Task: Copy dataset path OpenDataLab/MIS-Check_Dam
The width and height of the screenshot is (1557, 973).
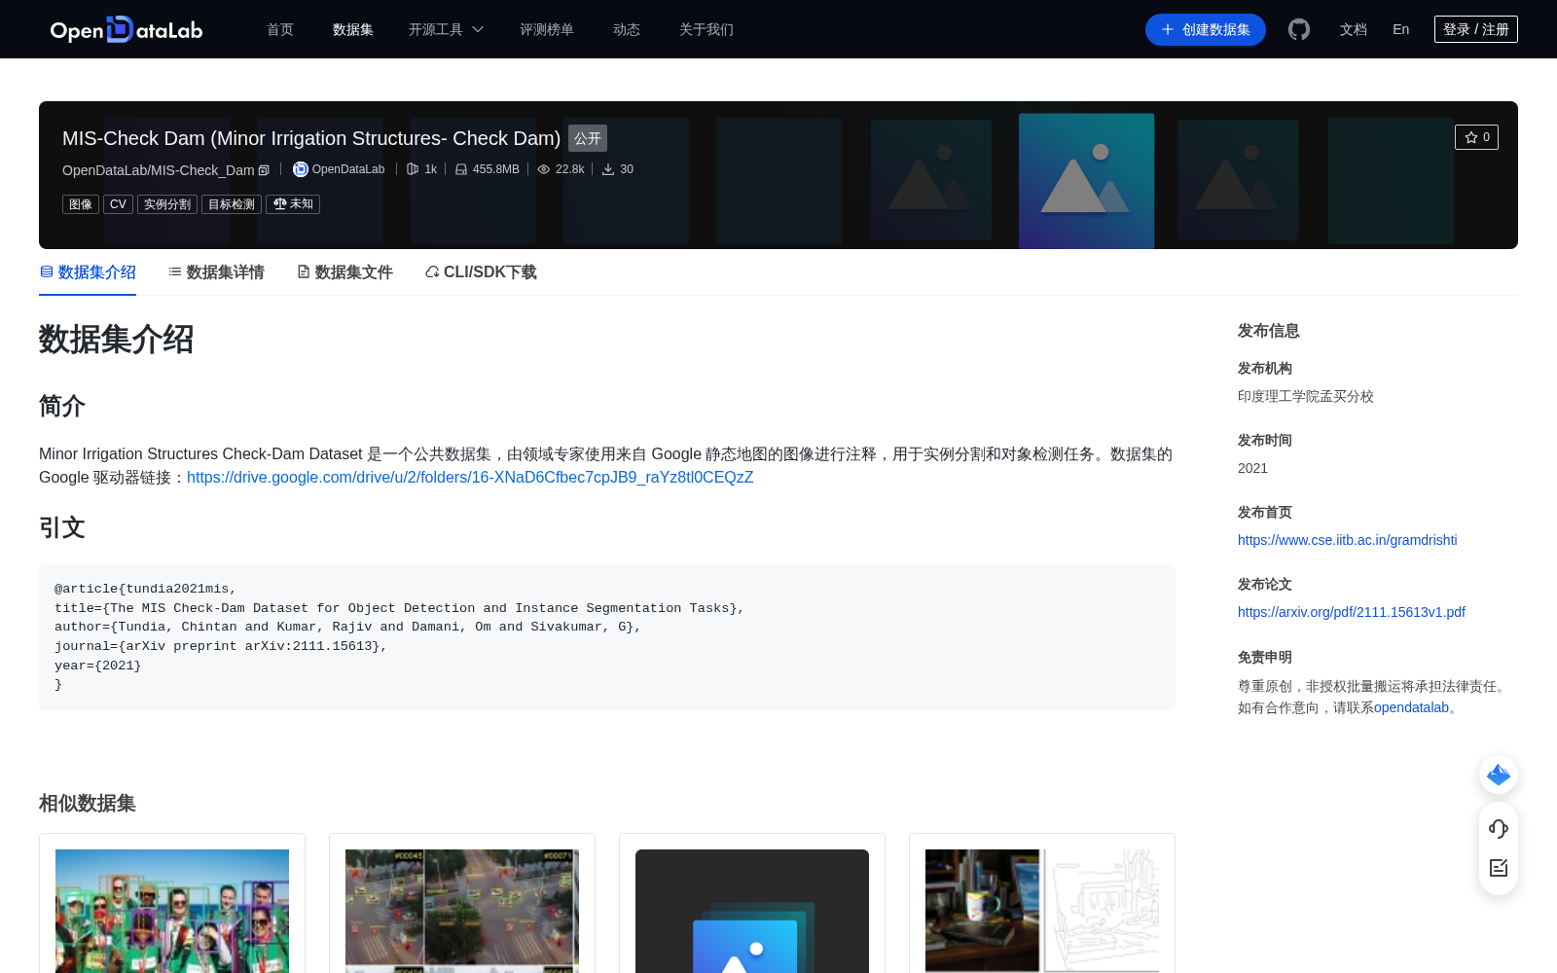Action: (x=264, y=170)
